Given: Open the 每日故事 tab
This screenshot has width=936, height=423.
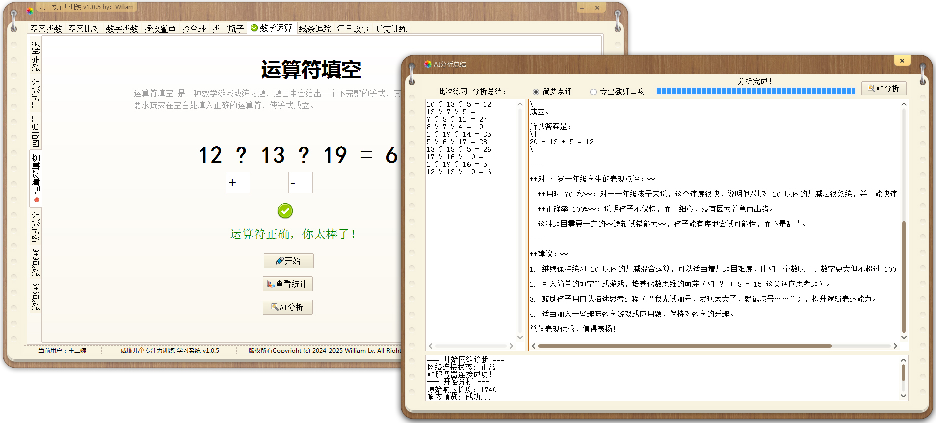Looking at the screenshot, I should [353, 29].
